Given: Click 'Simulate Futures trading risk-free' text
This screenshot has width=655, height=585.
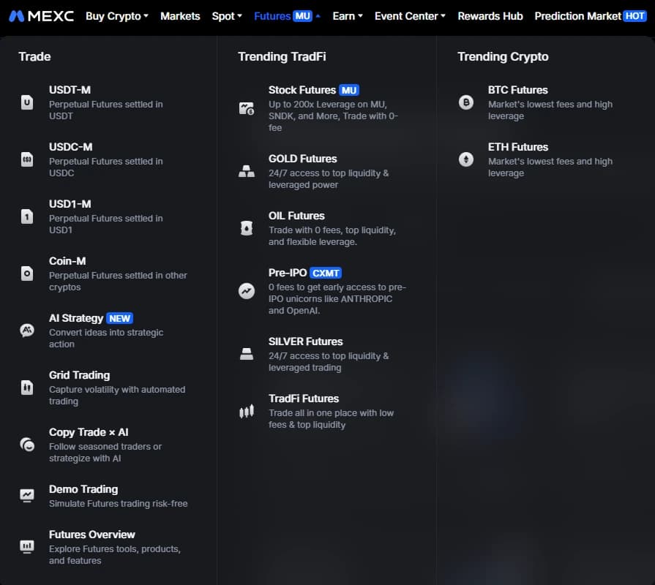Looking at the screenshot, I should 119,504.
